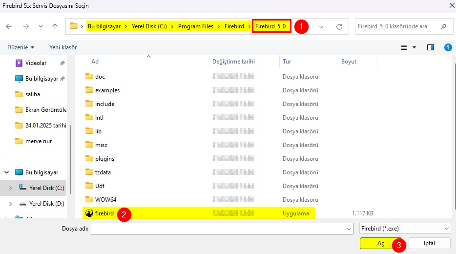The image size is (456, 254).
Task: Close the file selection dialog
Action: [452, 5]
